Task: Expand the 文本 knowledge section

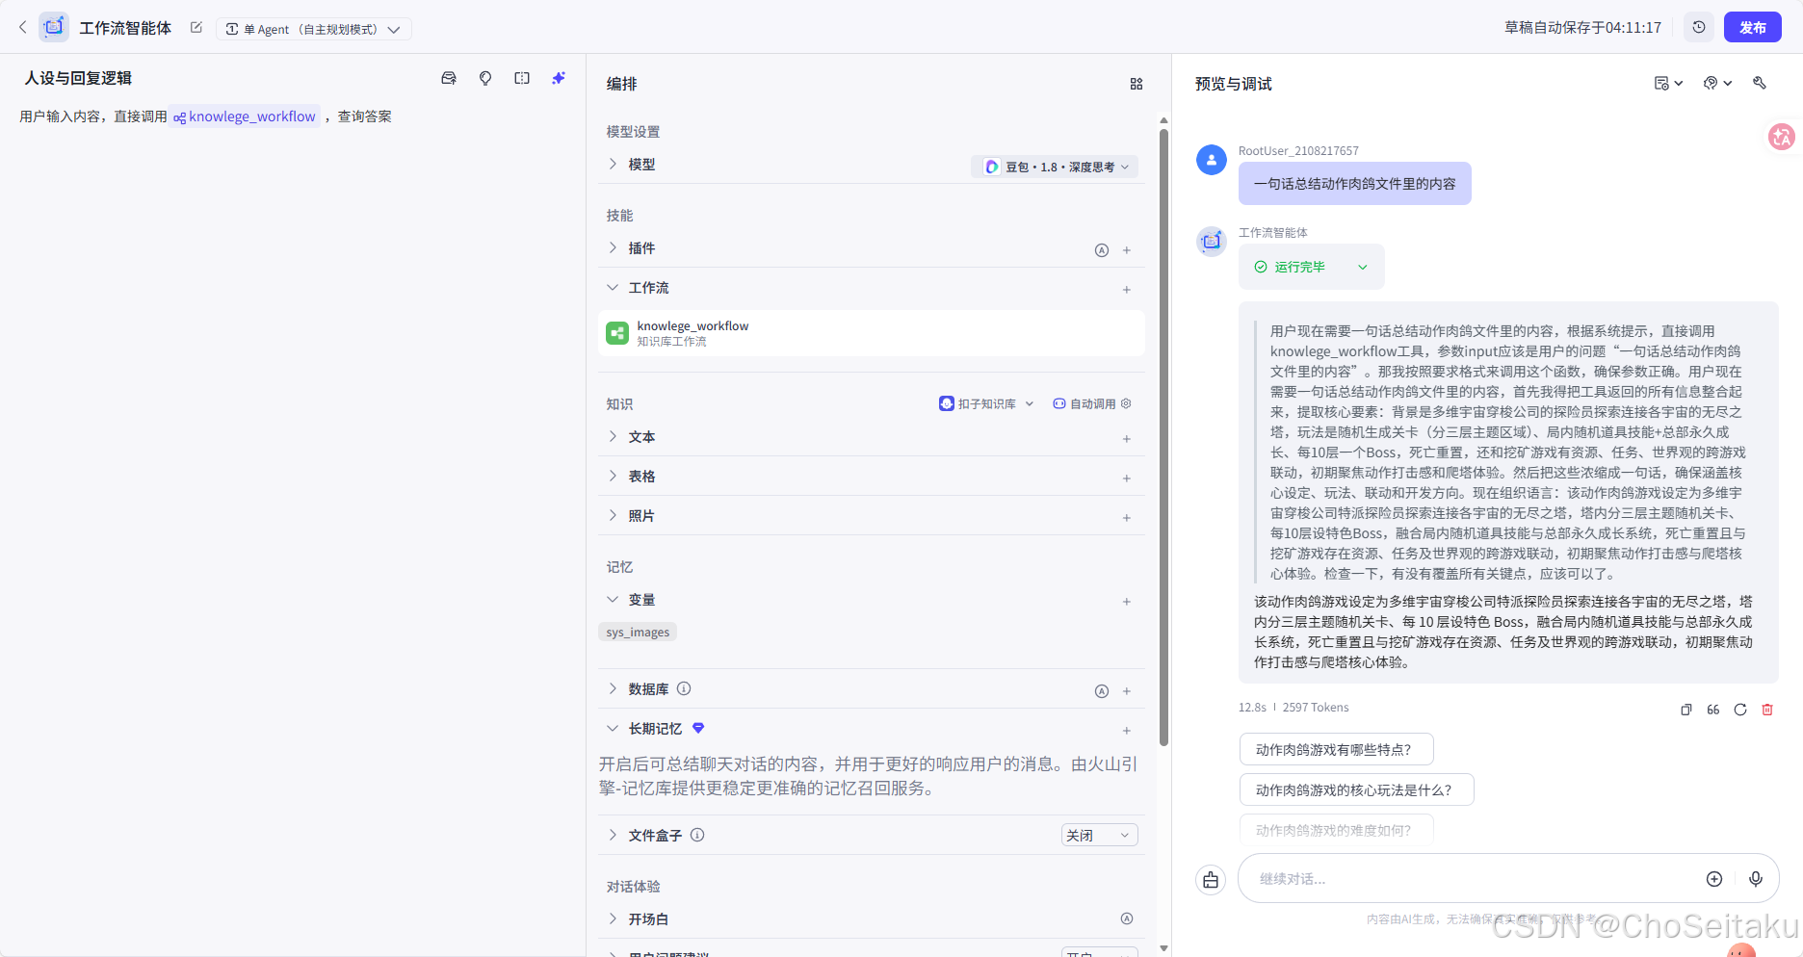Action: [x=613, y=437]
